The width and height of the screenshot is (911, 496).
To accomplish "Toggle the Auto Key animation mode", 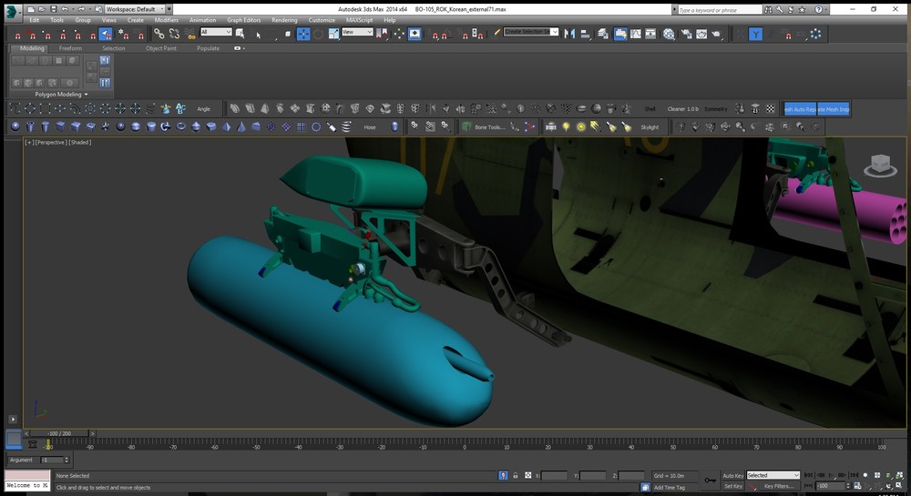I will tap(732, 475).
